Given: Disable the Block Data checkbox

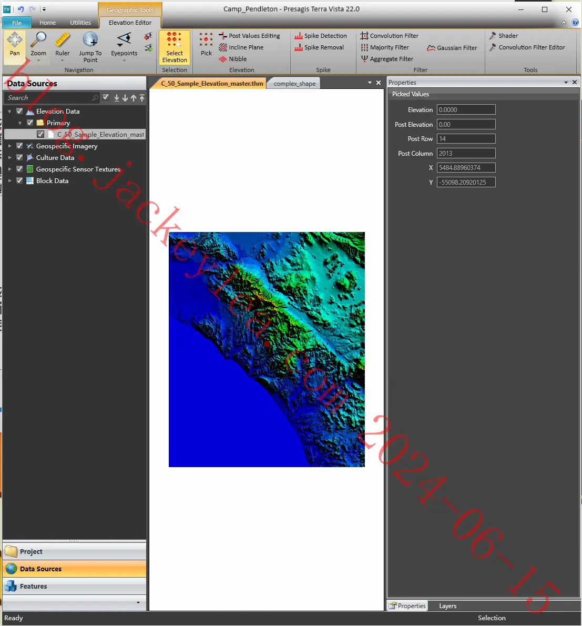Looking at the screenshot, I should pos(19,181).
